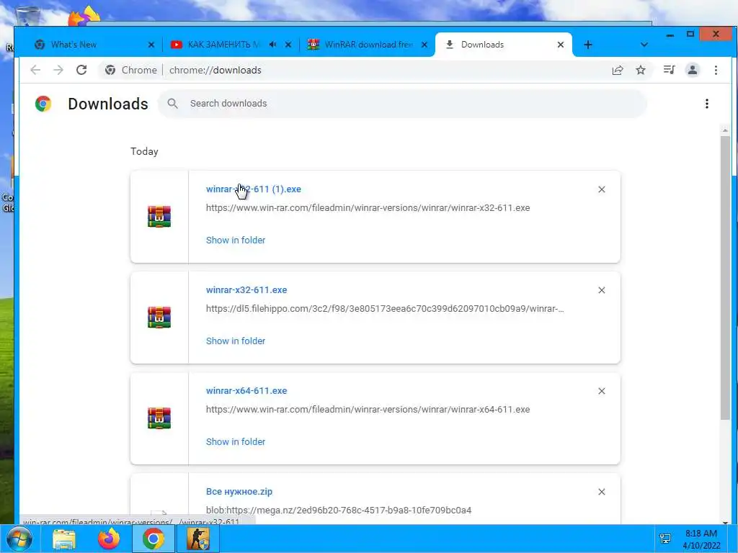Image resolution: width=738 pixels, height=553 pixels.
Task: Close the YouTube КАК ЗАМЕНИТЬ tab
Action: tap(288, 45)
